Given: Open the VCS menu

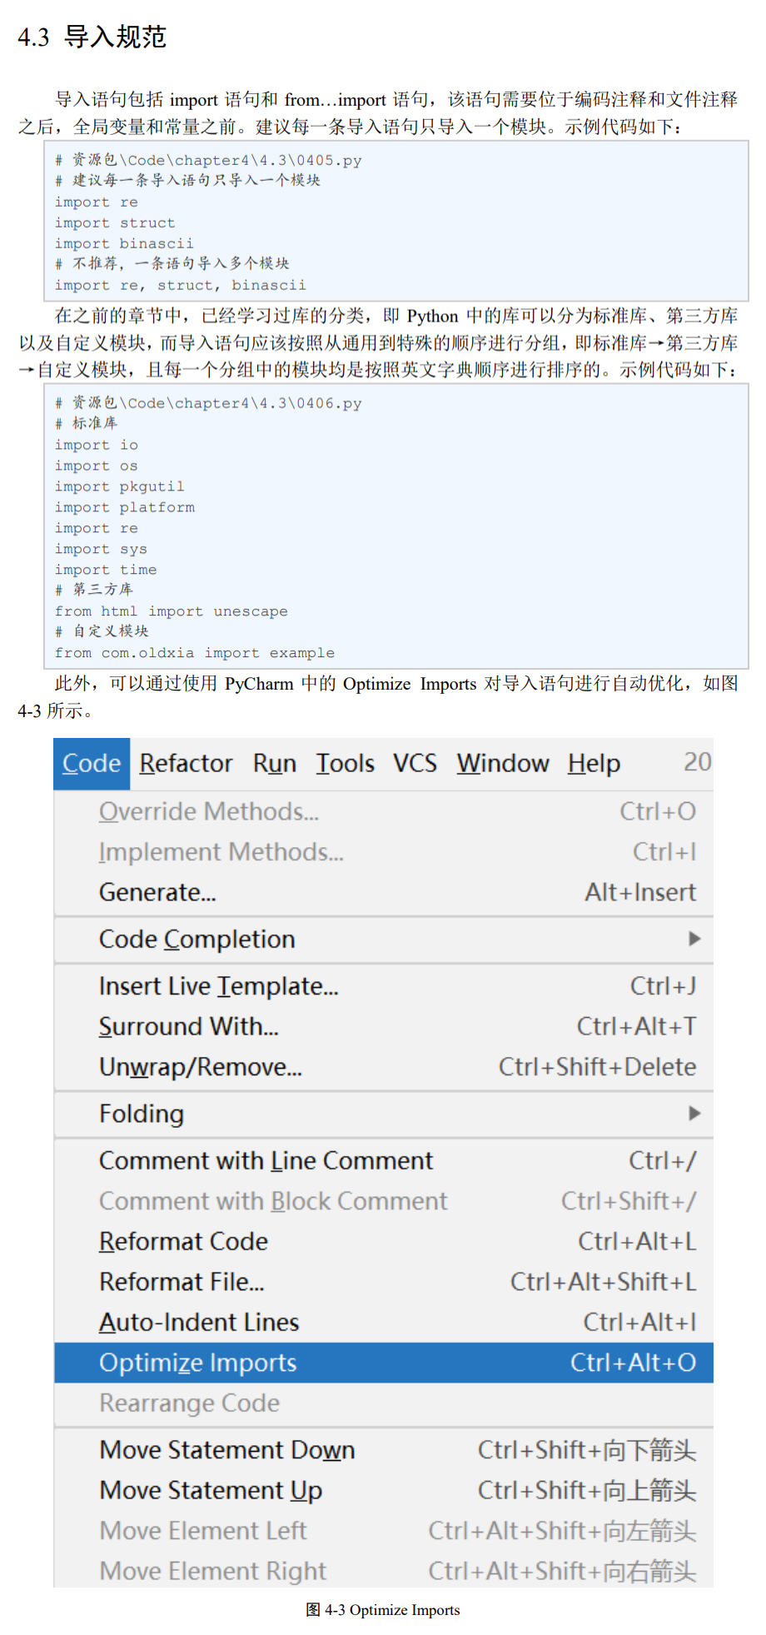Looking at the screenshot, I should [x=415, y=763].
